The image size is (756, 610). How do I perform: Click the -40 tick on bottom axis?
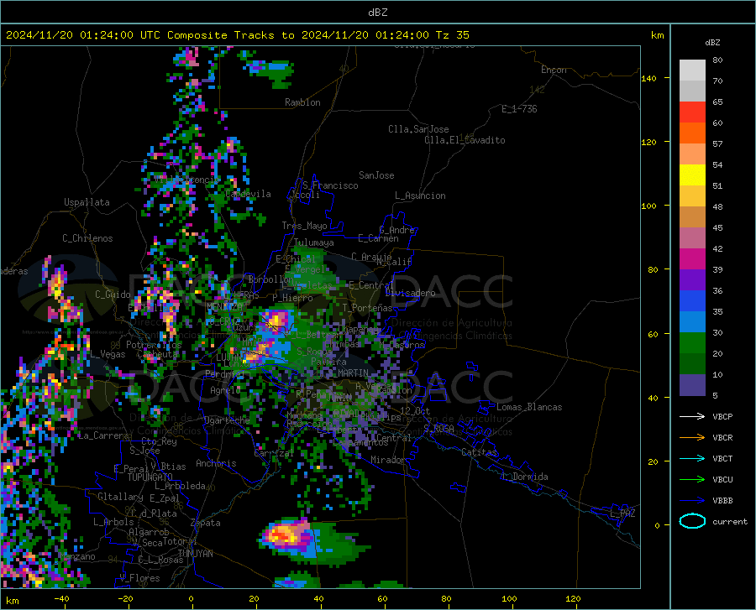(61, 598)
